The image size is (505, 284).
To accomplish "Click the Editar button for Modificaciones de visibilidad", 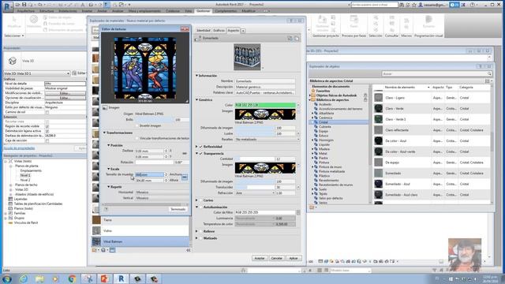I will (65, 93).
